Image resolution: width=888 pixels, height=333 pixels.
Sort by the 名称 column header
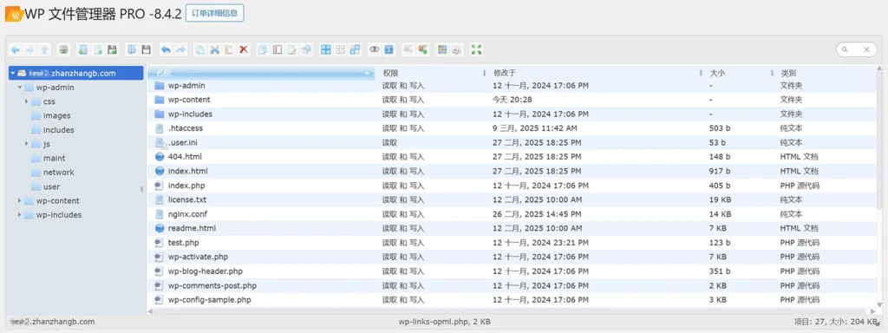[x=262, y=73]
